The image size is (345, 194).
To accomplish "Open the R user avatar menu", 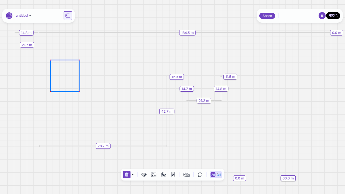I will [322, 16].
